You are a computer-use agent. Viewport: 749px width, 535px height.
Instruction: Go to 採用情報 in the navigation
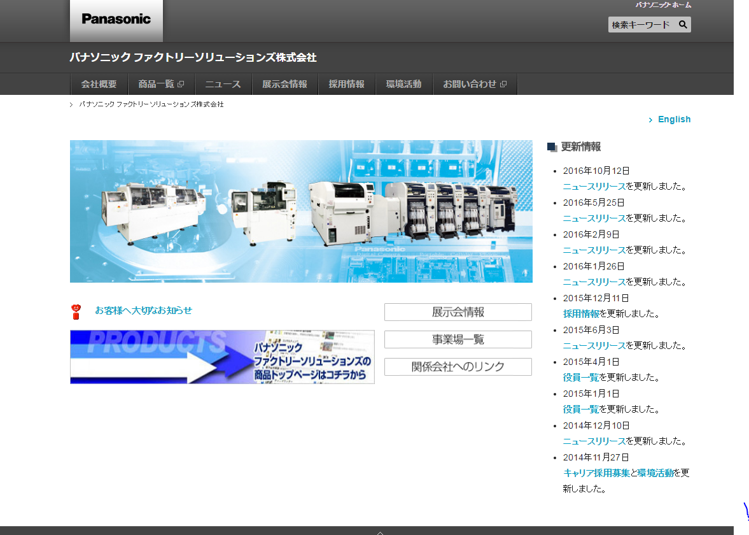pyautogui.click(x=346, y=84)
